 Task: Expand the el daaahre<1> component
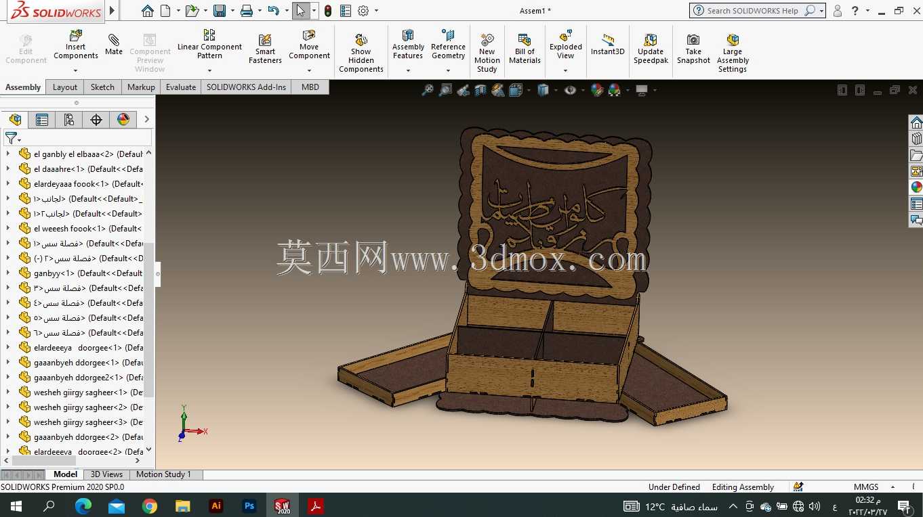click(x=8, y=169)
